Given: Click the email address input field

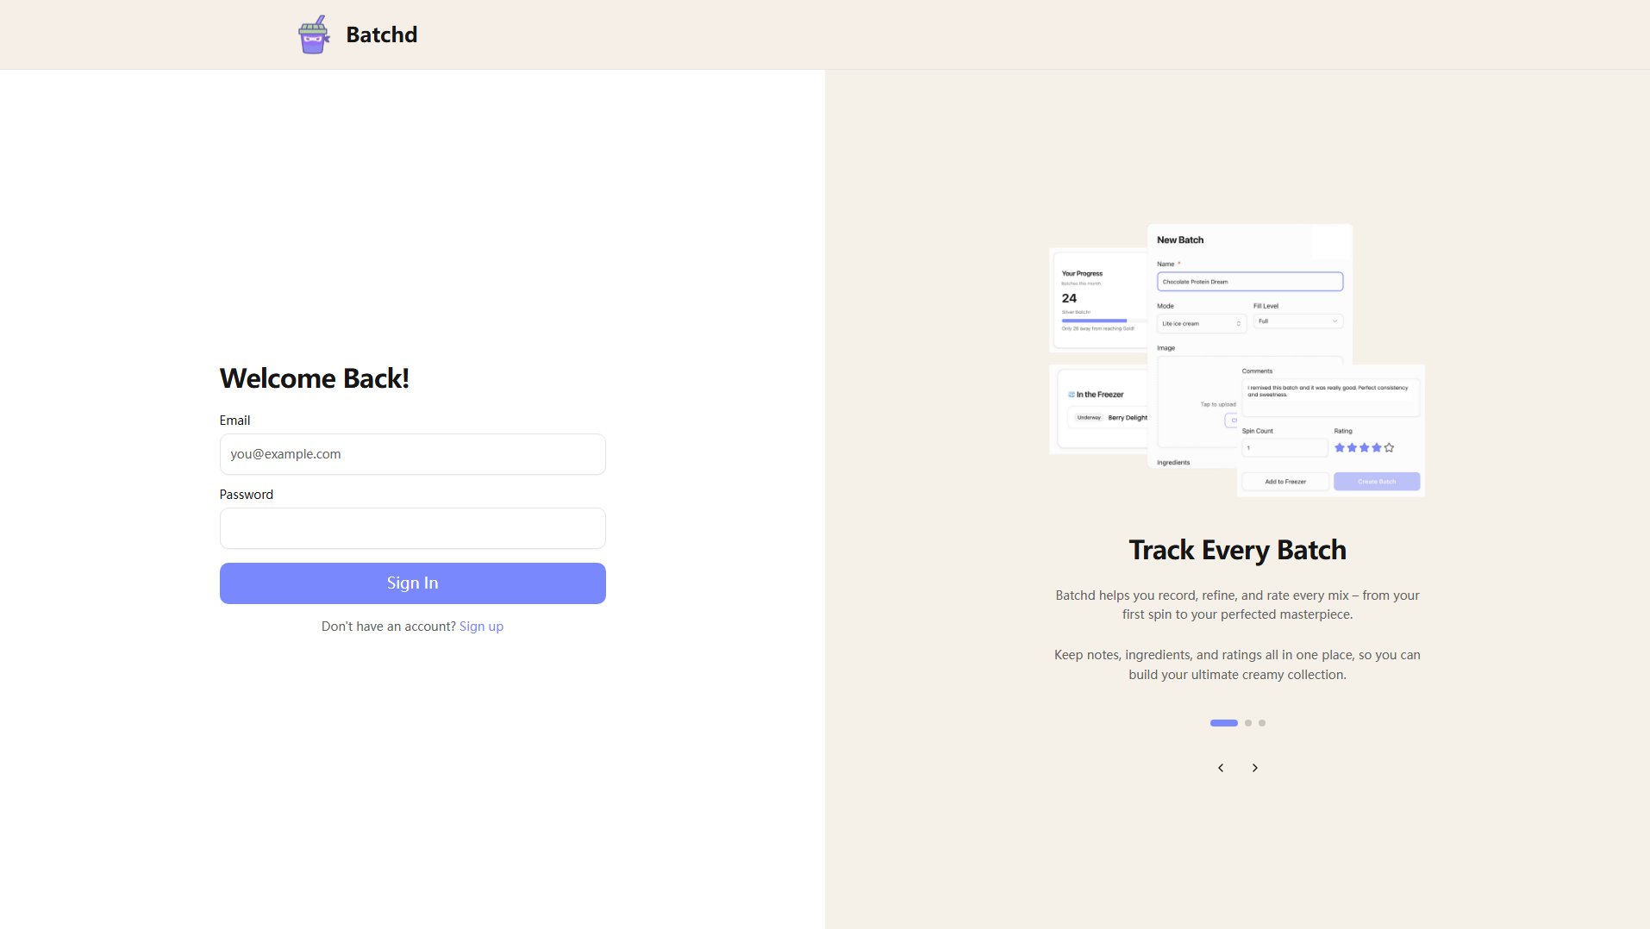Looking at the screenshot, I should click(412, 453).
